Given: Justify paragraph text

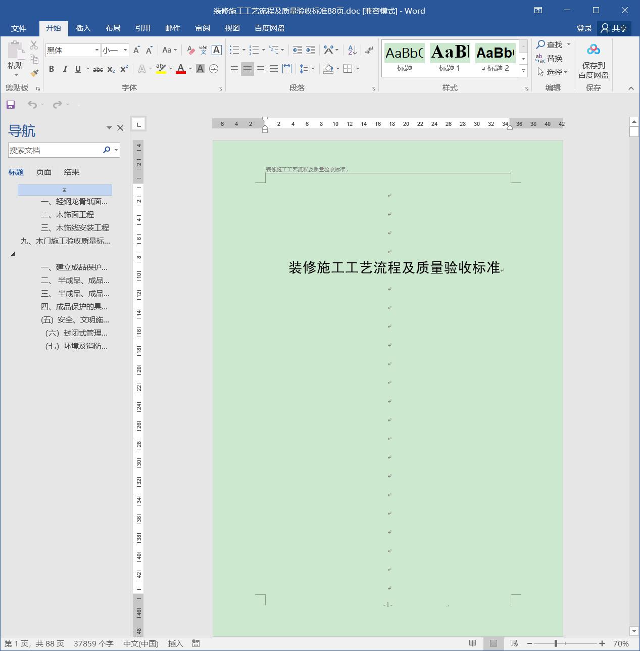Looking at the screenshot, I should pyautogui.click(x=273, y=69).
